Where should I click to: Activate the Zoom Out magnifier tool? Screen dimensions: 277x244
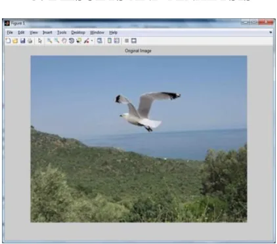[x=57, y=41]
